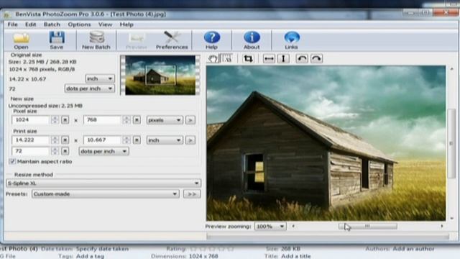The height and width of the screenshot is (259, 460).
Task: Click the navigator thumbnail of the barn
Action: click(160, 75)
